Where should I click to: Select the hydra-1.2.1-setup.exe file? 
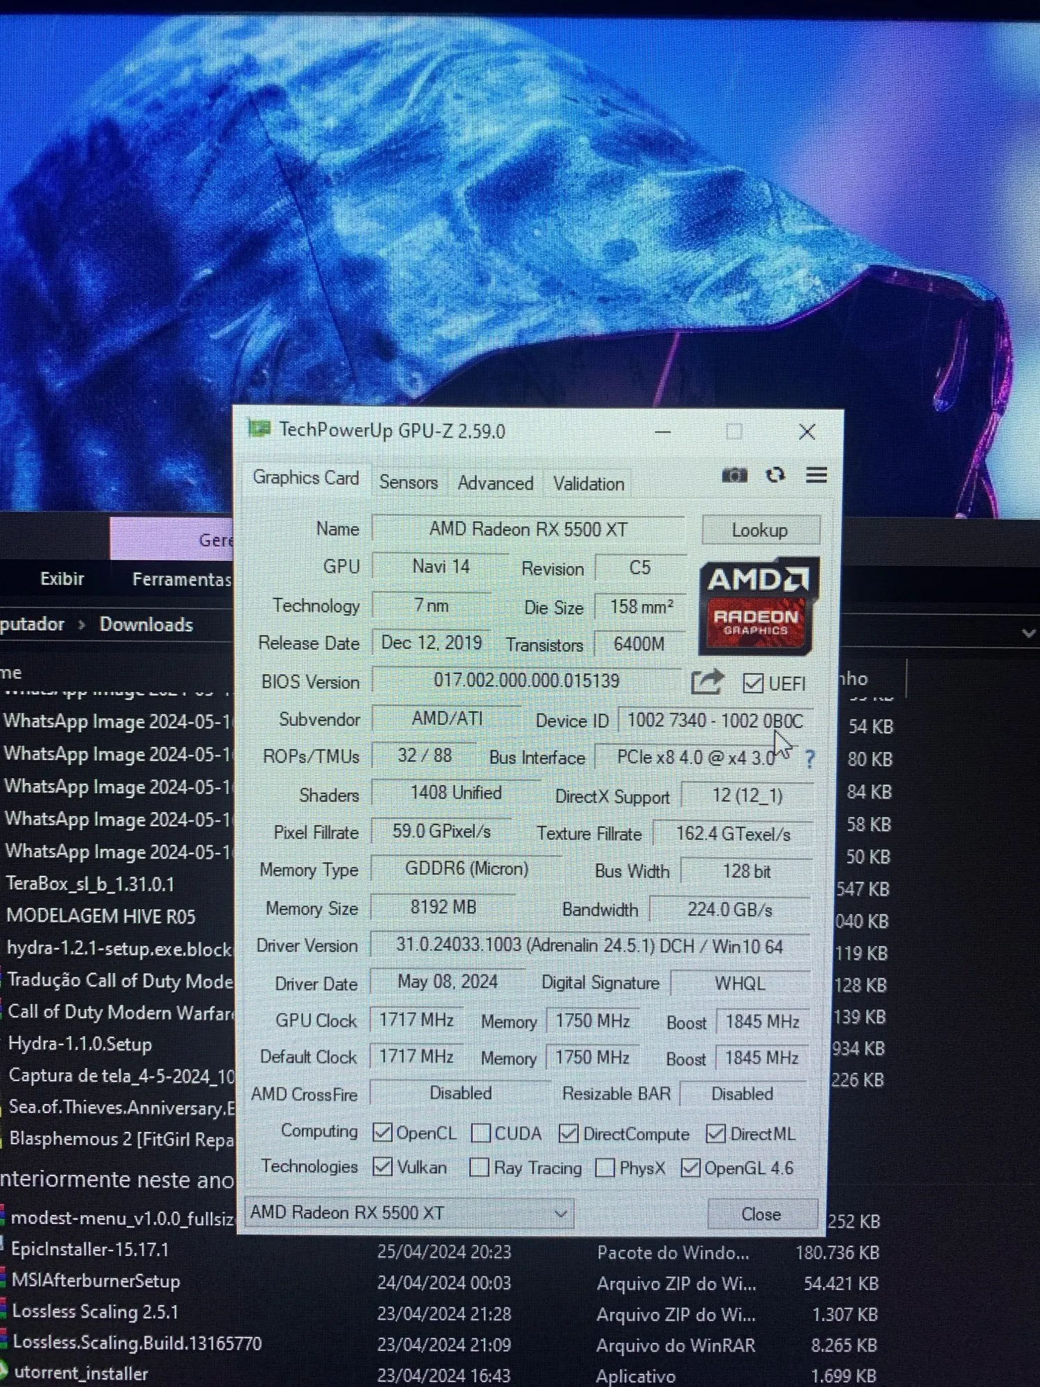point(119,949)
